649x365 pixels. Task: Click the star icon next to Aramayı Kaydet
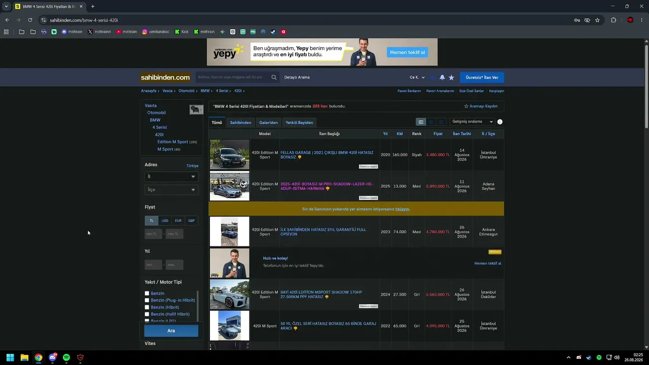466,106
